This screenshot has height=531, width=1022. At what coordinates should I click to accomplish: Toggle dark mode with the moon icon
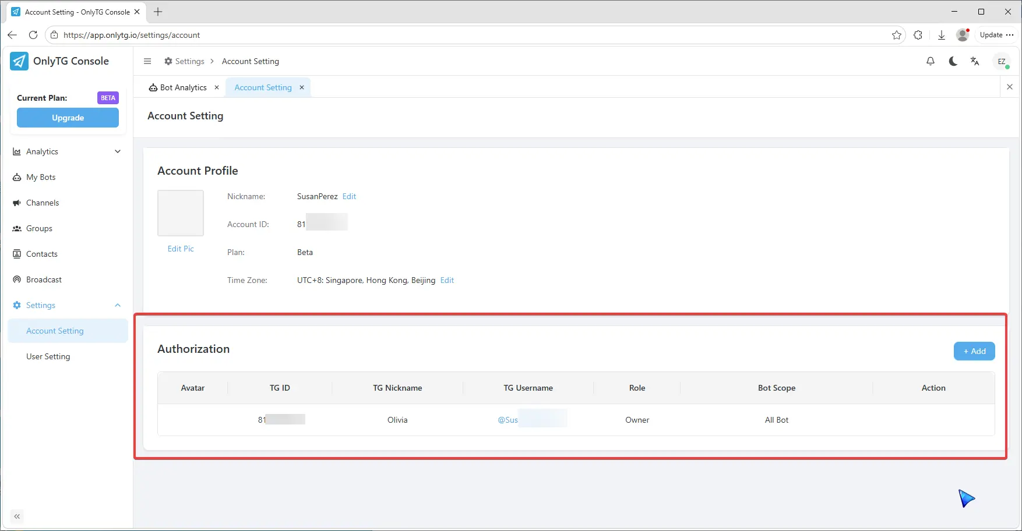[953, 61]
